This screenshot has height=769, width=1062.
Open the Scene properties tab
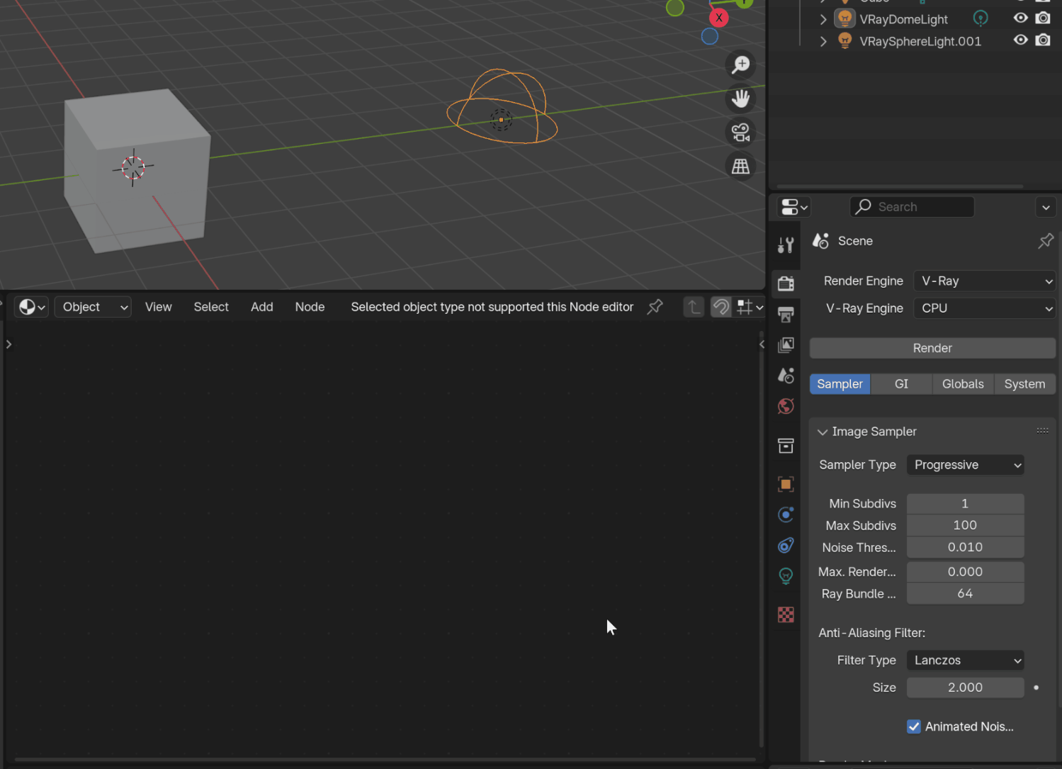point(786,376)
